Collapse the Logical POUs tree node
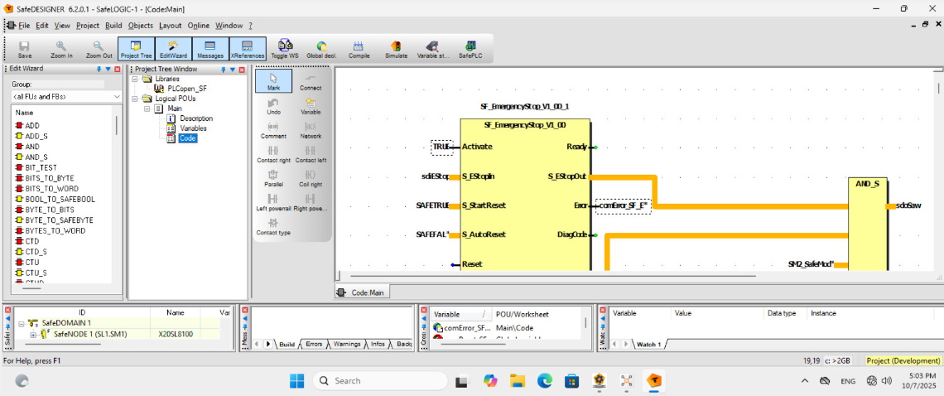Image resolution: width=944 pixels, height=396 pixels. point(137,98)
